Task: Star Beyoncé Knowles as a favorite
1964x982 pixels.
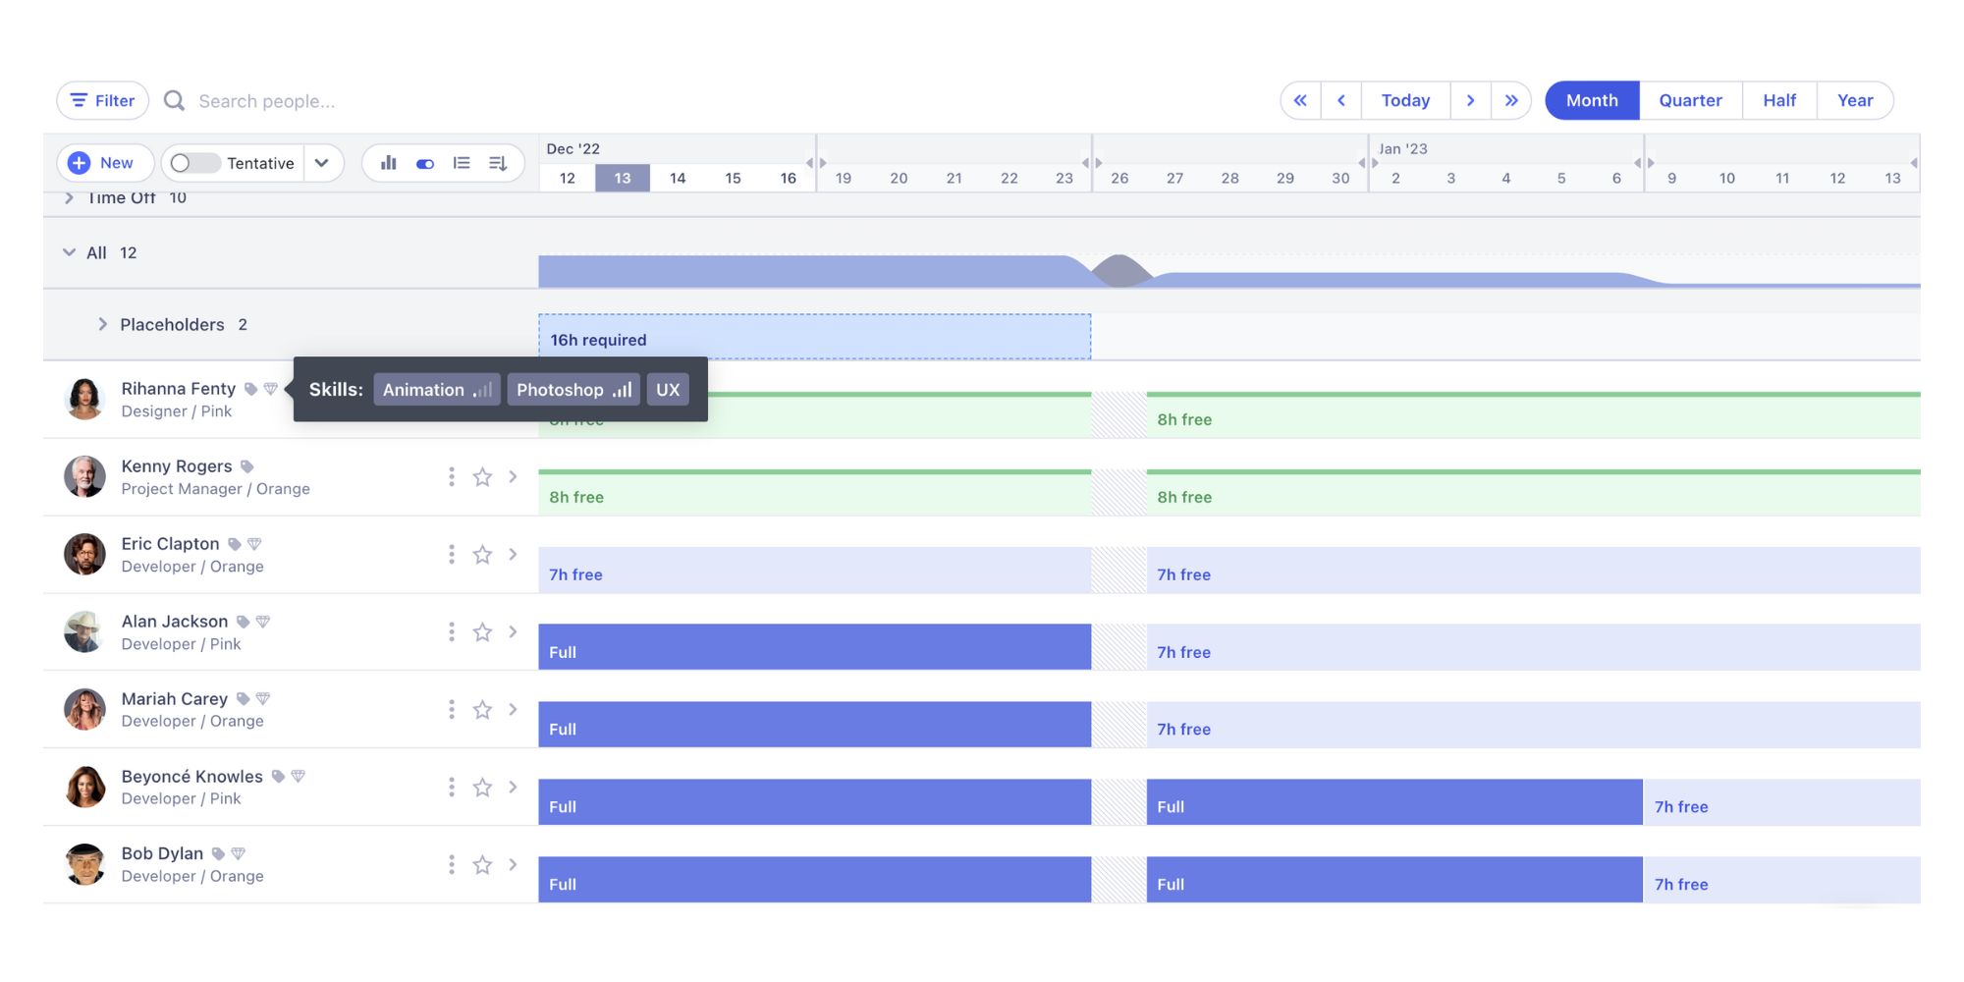Action: [482, 787]
